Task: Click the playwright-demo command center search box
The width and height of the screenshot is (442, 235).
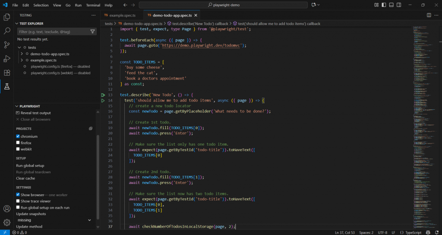Action: point(223,5)
